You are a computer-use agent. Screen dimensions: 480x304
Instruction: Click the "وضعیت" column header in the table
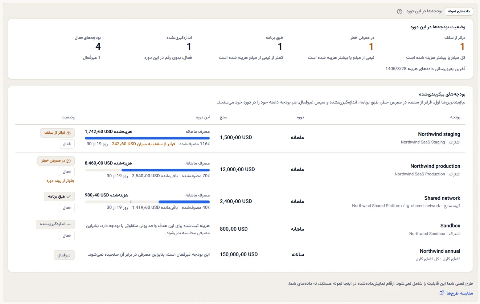tap(68, 117)
